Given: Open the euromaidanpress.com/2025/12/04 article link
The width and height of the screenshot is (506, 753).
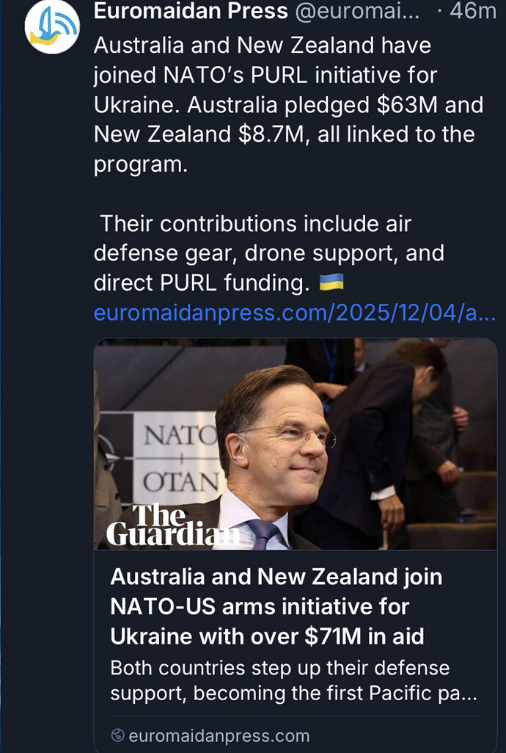Looking at the screenshot, I should [295, 314].
